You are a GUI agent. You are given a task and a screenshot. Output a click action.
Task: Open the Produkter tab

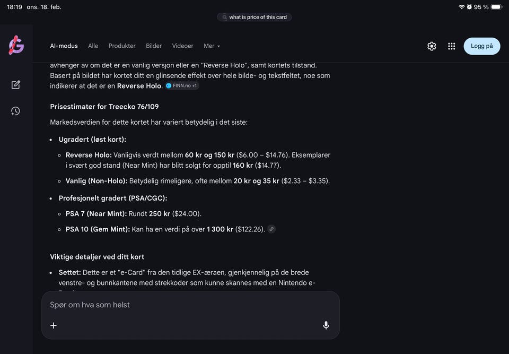[122, 46]
